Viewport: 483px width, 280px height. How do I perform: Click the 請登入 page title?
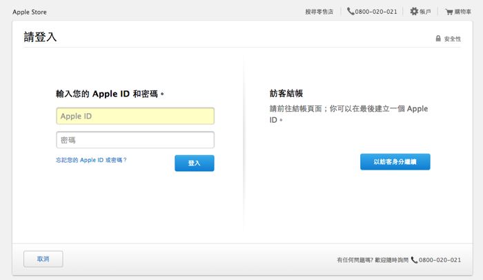(40, 37)
